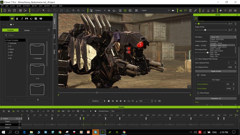
Task: Choose the Scale tool in toolbar
Action: [61, 10]
